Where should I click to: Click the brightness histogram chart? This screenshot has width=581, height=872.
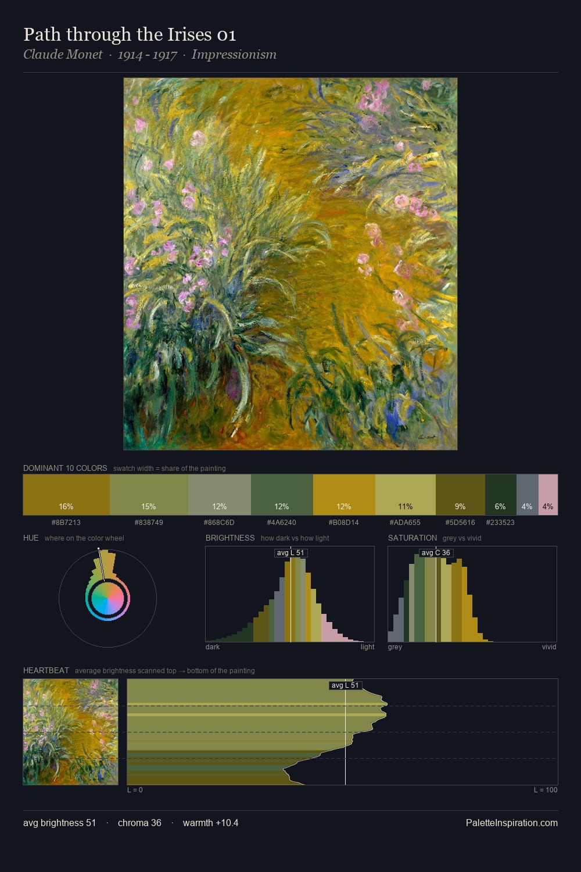tap(290, 594)
